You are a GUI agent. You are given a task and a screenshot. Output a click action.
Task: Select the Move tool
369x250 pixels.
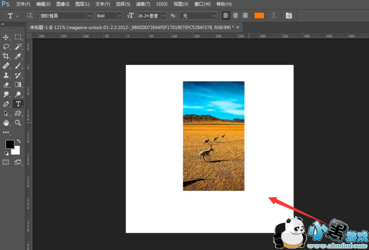point(6,37)
